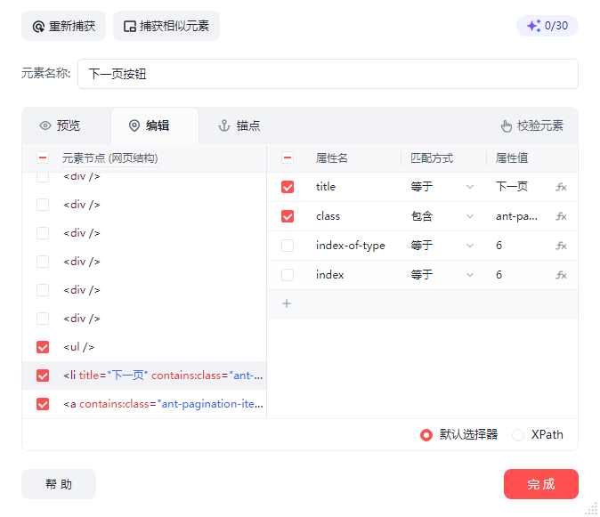Click the 下一页 attribute value of title
Viewport: 600px width, 517px height.
tap(512, 187)
